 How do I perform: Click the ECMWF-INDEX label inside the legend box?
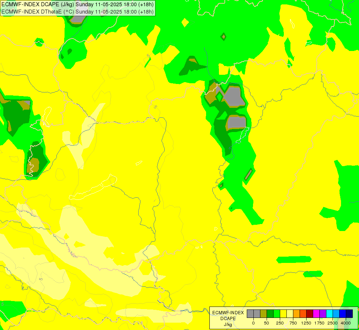[228, 313]
